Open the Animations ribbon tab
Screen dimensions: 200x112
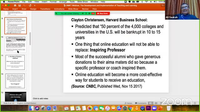tap(59, 9)
